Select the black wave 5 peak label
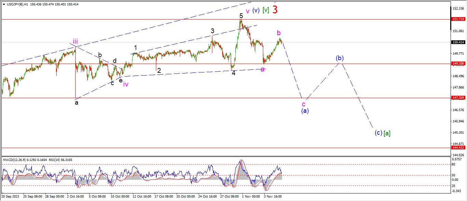 tap(241, 16)
